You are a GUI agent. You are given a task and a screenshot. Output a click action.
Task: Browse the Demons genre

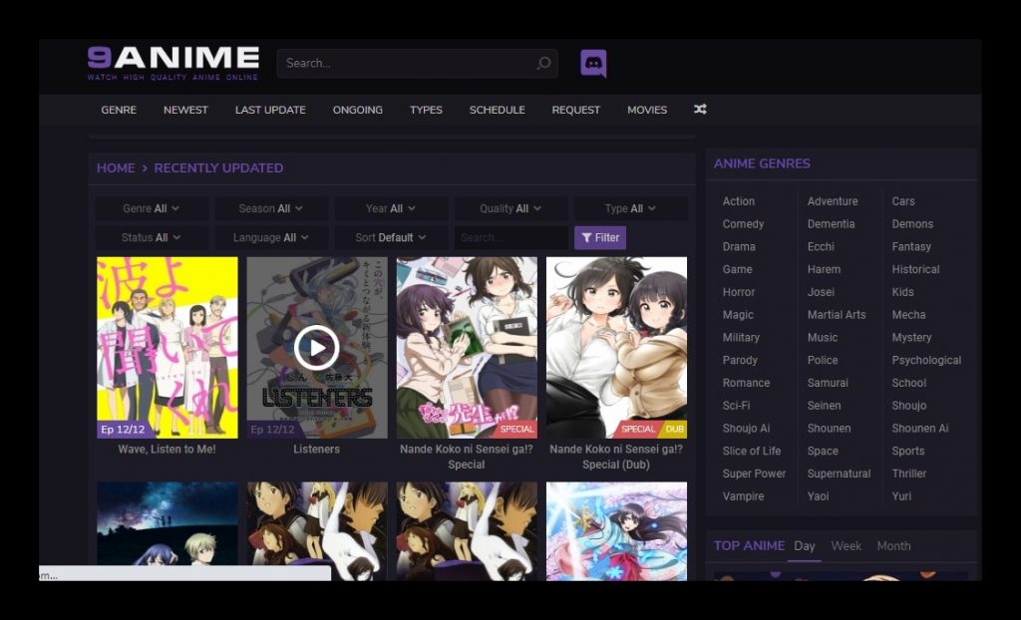[912, 224]
